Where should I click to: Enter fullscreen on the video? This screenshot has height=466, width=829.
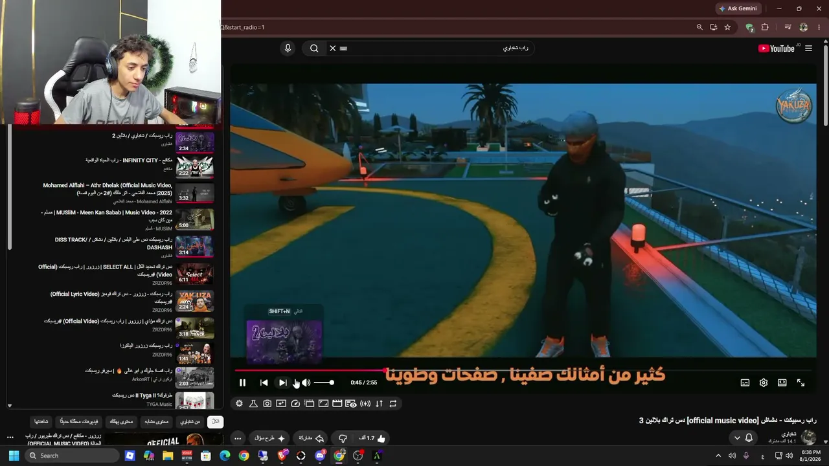801,383
